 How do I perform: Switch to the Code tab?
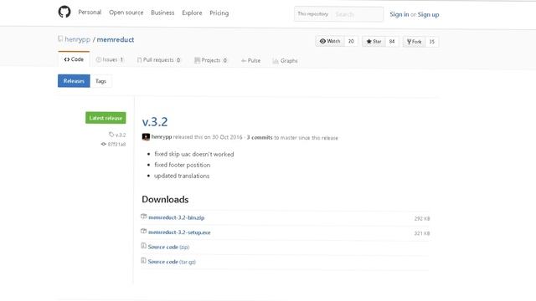tap(74, 59)
